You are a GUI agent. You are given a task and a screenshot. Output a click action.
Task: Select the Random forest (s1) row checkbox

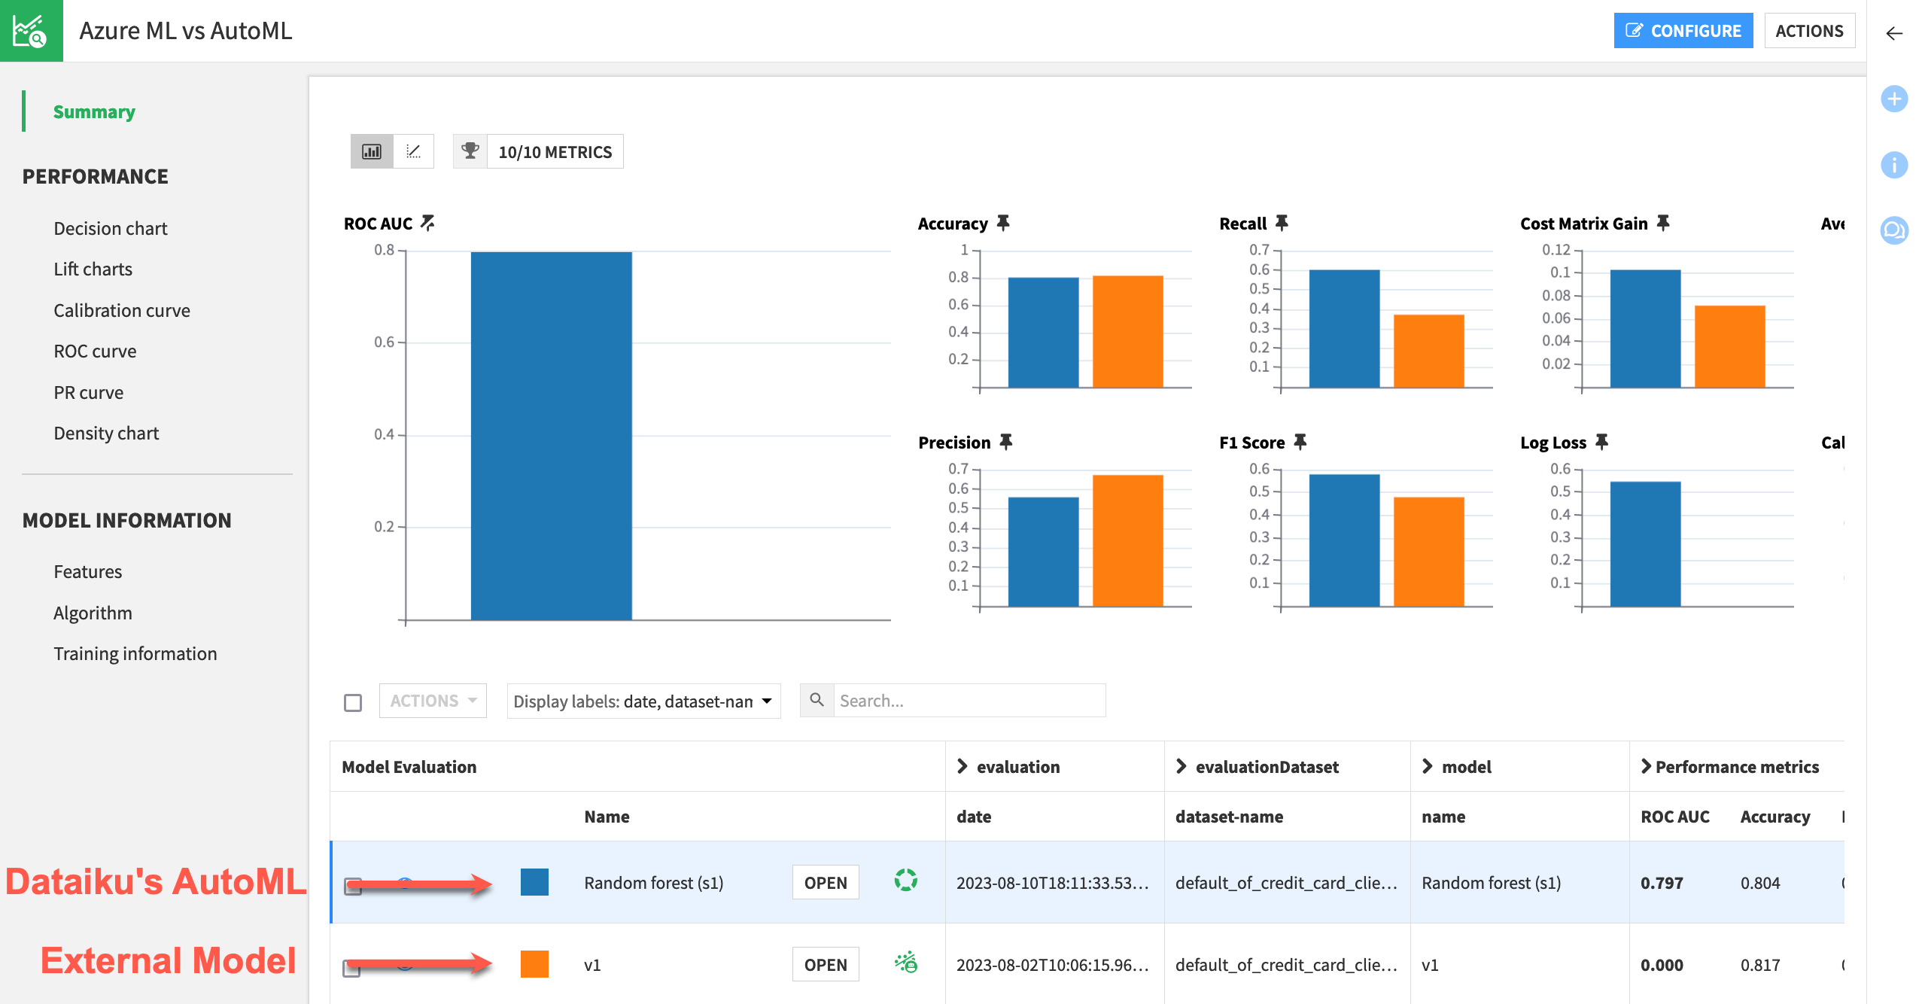352,886
